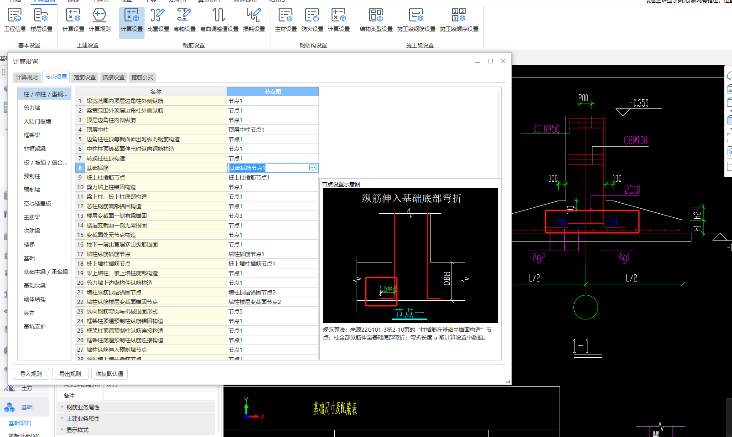The height and width of the screenshot is (437, 732).
Task: Open 施工段顺序设置 tool
Action: coord(459,20)
